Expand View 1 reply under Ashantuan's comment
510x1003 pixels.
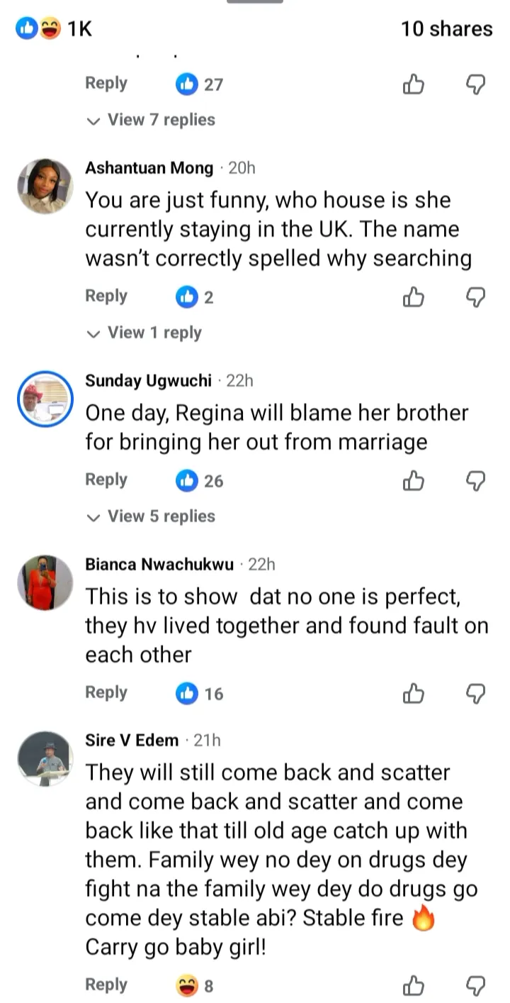click(144, 333)
